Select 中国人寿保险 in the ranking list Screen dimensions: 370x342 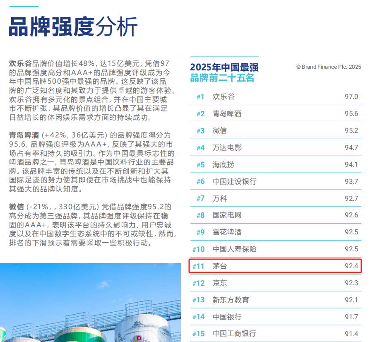tap(235, 249)
